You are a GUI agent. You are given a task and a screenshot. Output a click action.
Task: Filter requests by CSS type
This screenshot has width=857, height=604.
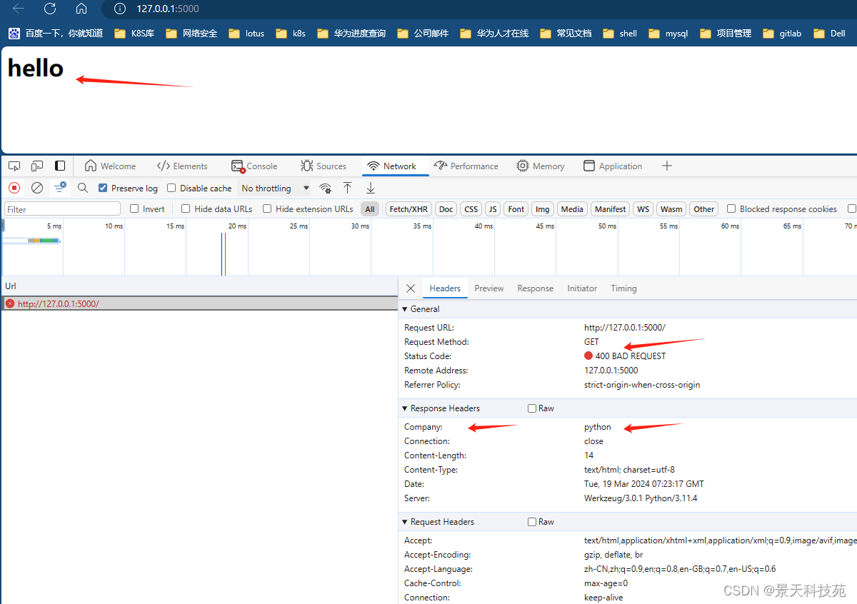pyautogui.click(x=471, y=209)
